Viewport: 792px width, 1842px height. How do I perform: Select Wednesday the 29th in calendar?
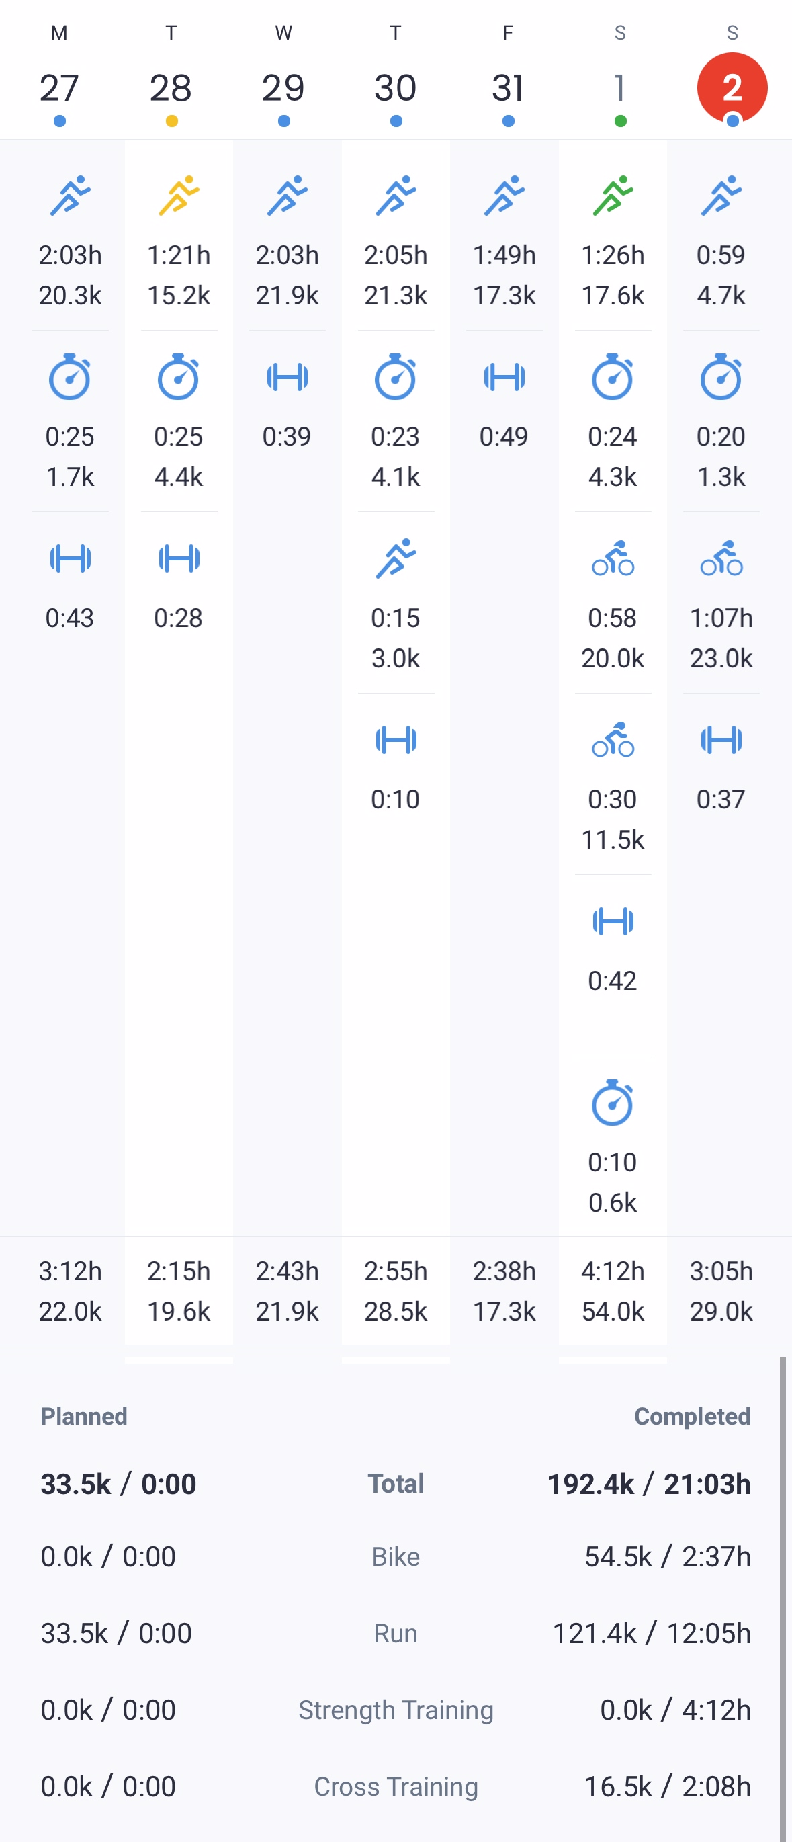click(x=283, y=88)
